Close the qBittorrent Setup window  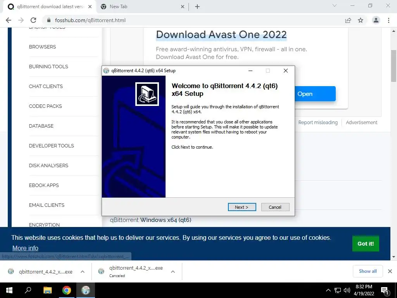[286, 71]
